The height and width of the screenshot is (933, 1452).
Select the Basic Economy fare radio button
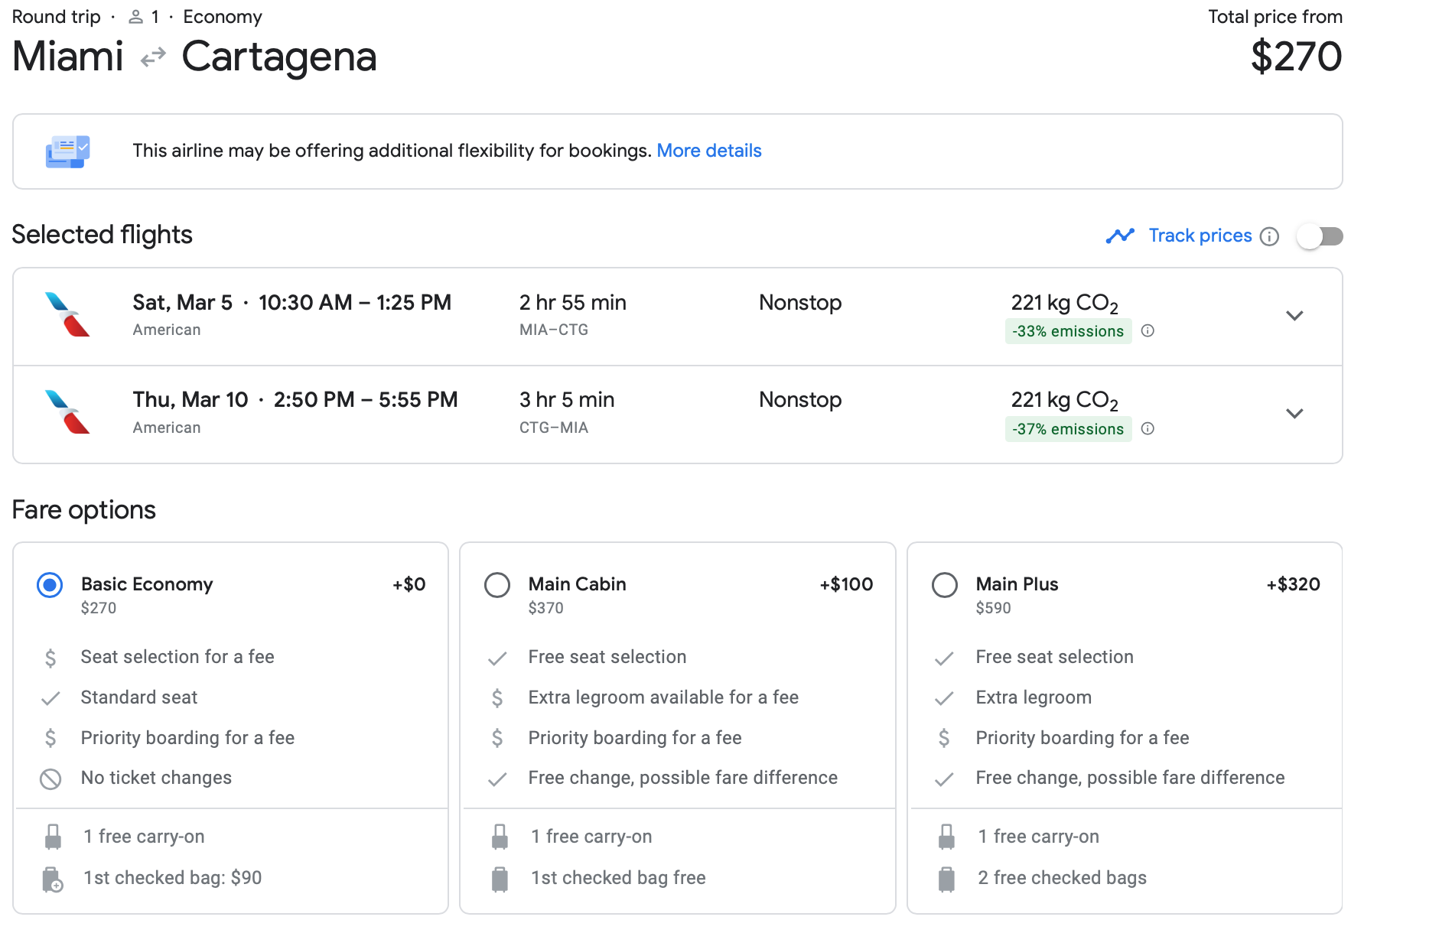pyautogui.click(x=50, y=585)
